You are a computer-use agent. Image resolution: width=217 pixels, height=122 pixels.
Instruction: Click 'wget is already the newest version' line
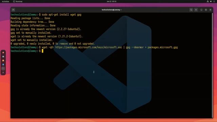pos(47,36)
